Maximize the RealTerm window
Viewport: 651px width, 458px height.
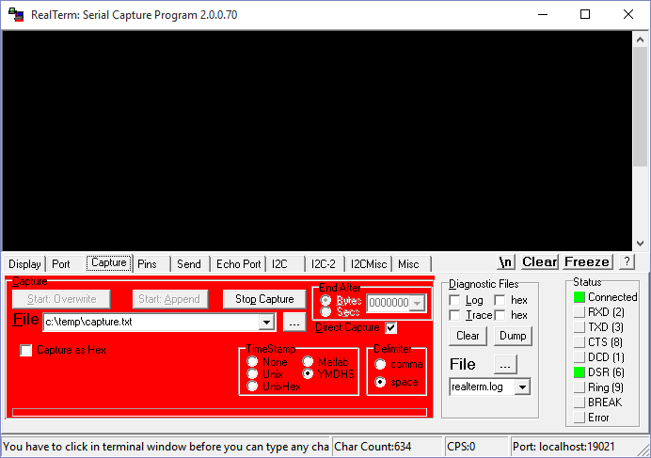pyautogui.click(x=585, y=14)
